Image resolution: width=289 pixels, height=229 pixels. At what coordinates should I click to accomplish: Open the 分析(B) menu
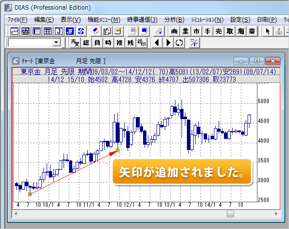(x=174, y=20)
